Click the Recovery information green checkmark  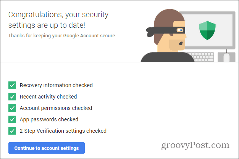click(12, 85)
